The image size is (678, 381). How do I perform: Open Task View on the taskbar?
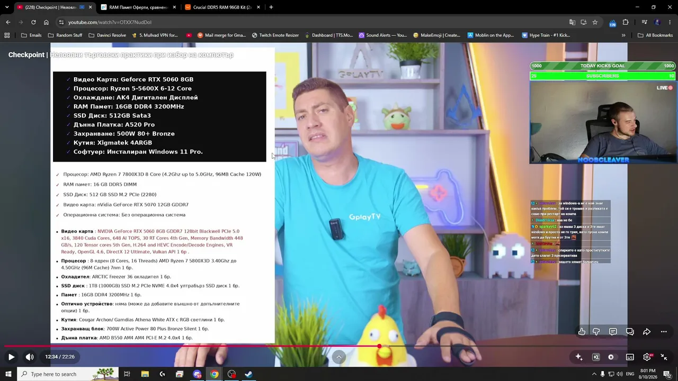[x=127, y=374]
